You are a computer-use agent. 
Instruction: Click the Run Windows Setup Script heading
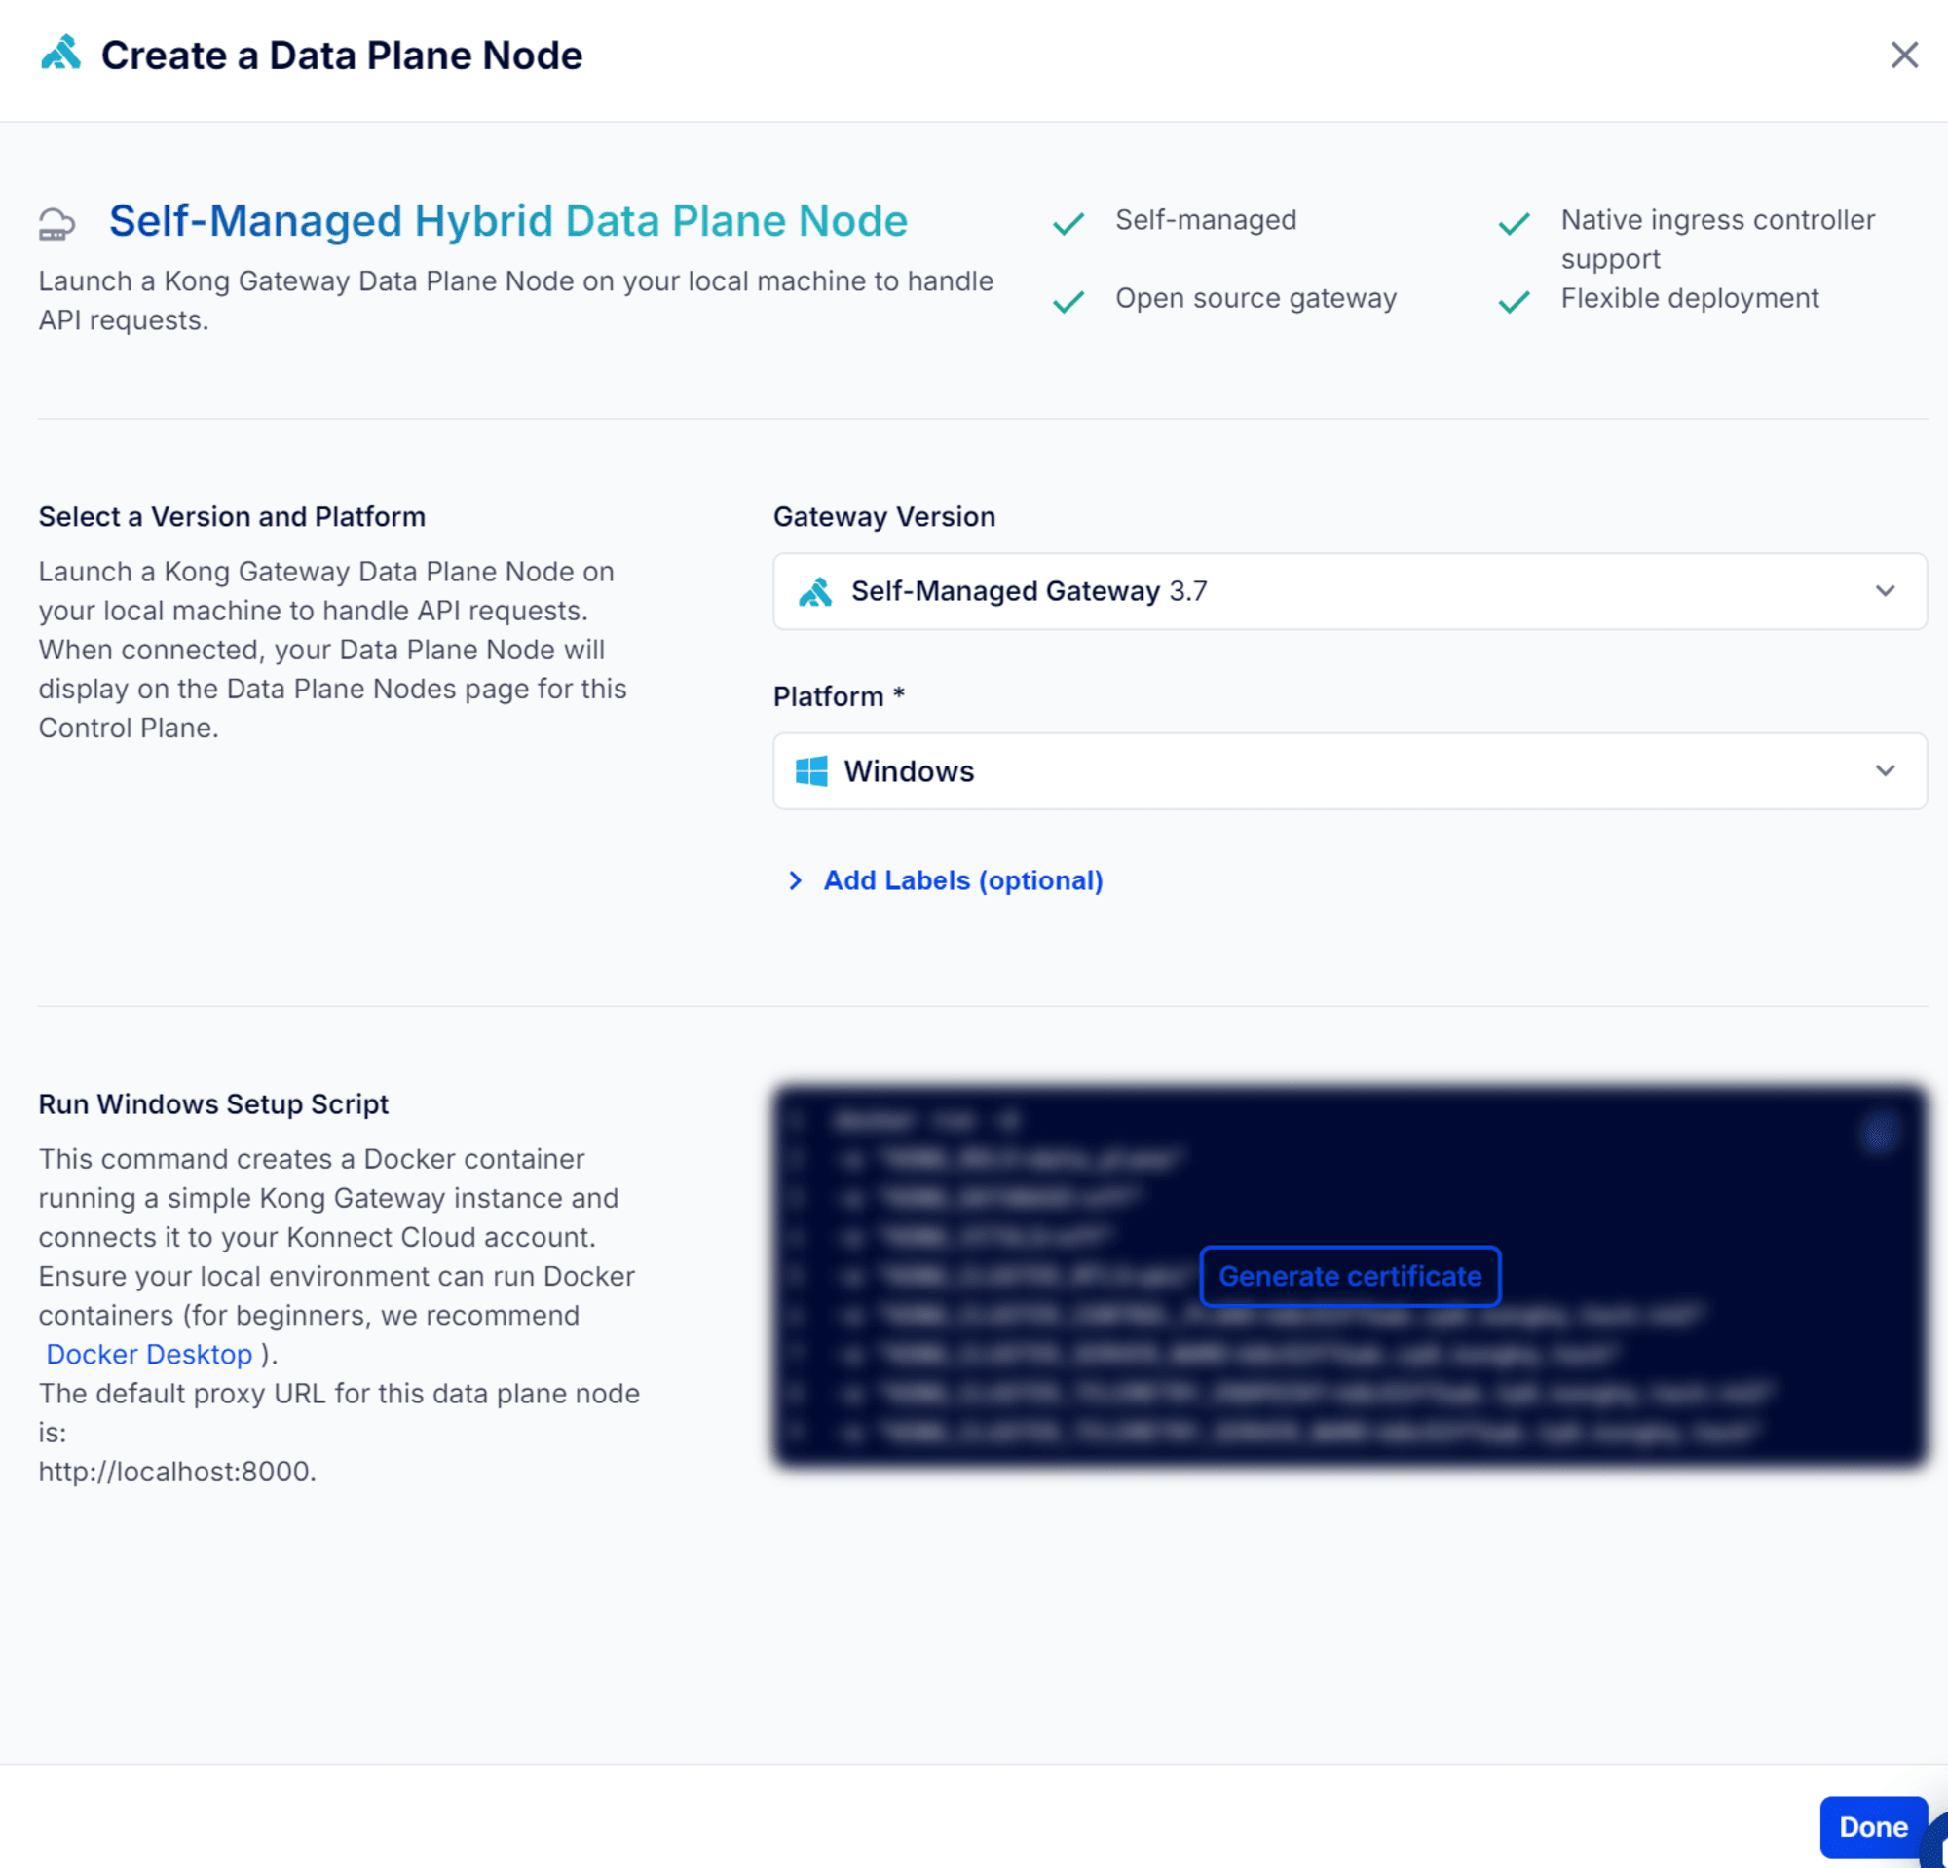click(x=212, y=1103)
